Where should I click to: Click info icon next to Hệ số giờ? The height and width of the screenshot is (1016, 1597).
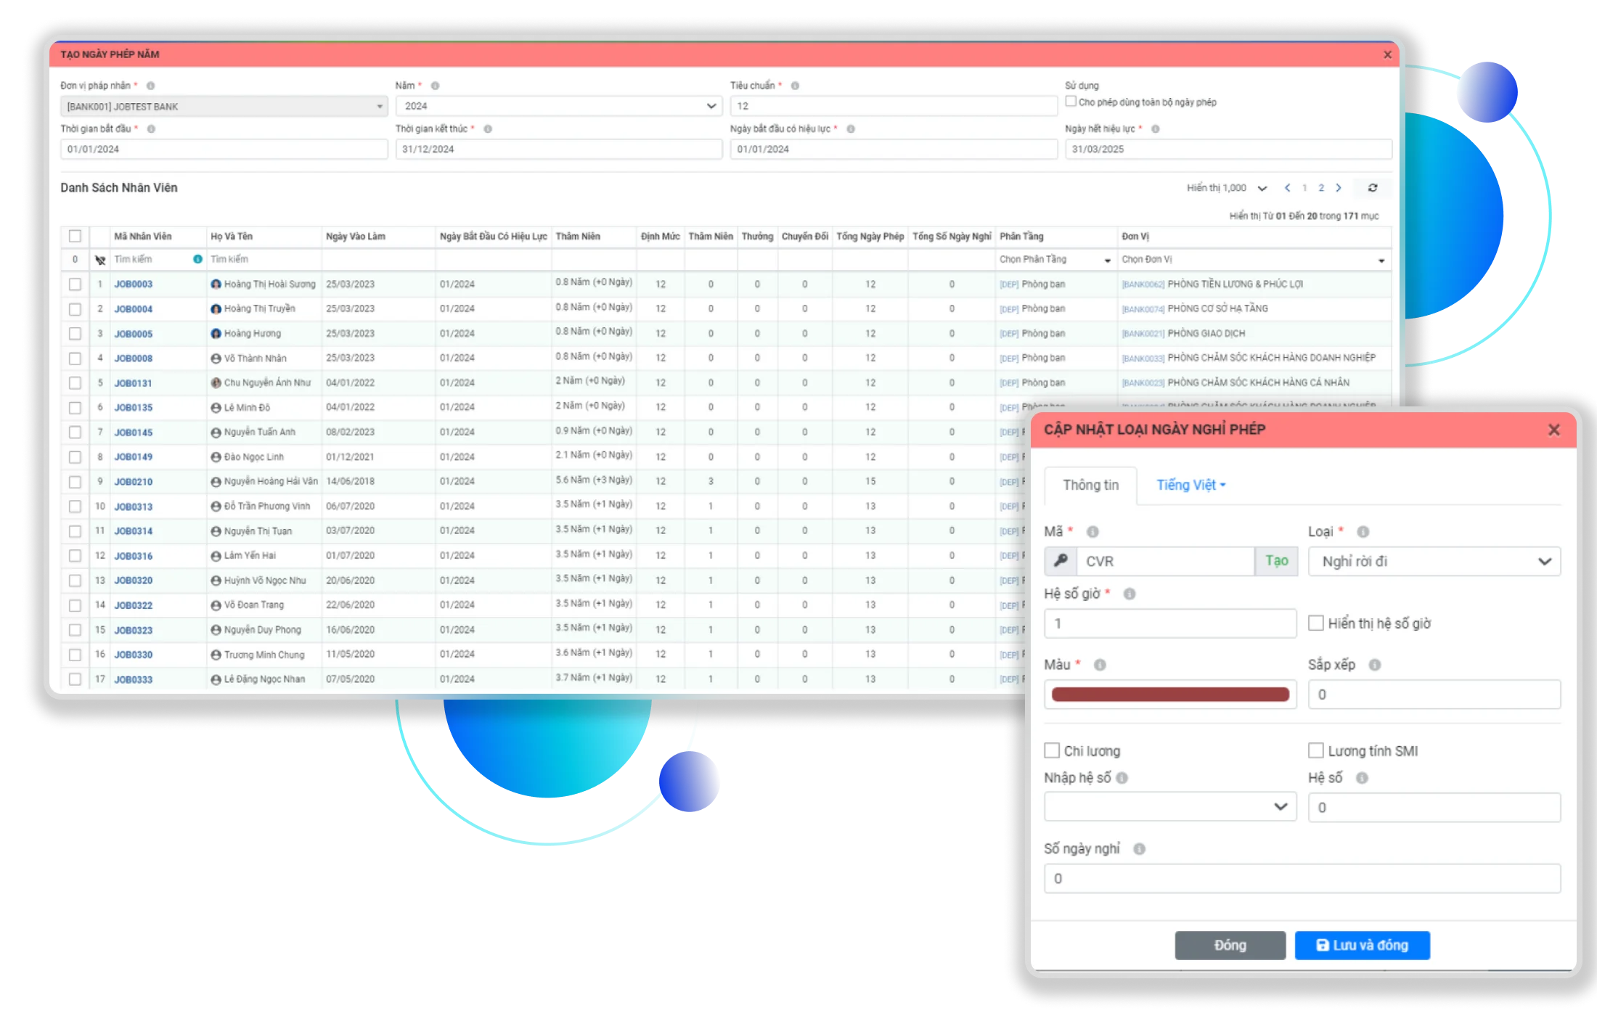tap(1130, 594)
